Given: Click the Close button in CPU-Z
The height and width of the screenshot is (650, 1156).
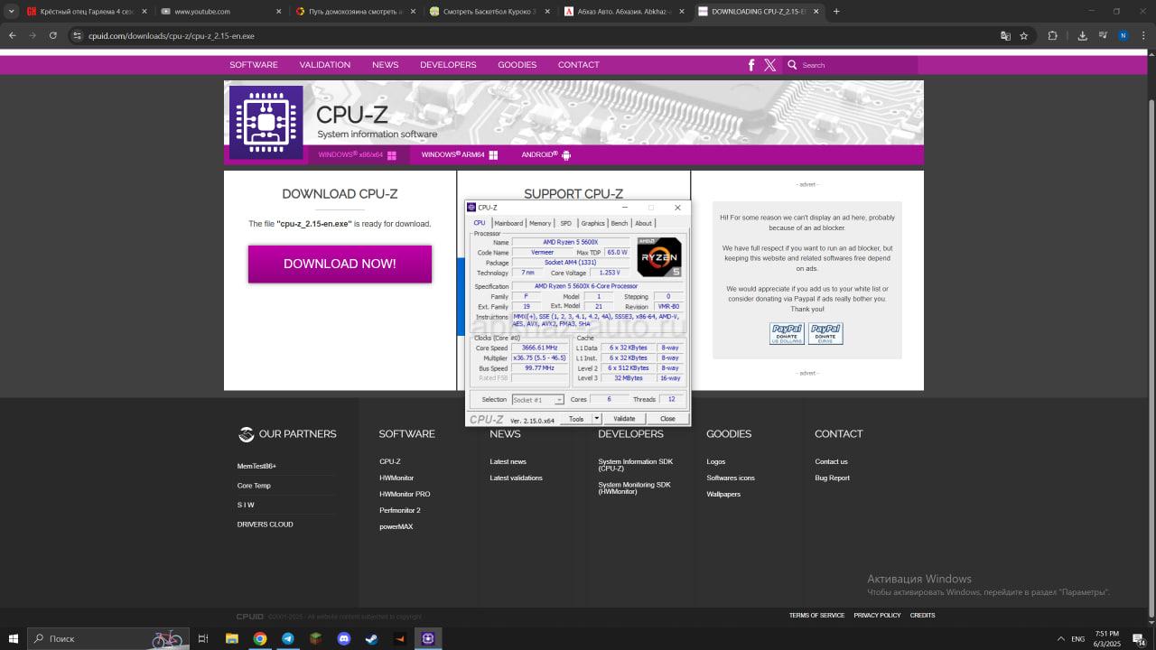Looking at the screenshot, I should (x=667, y=419).
